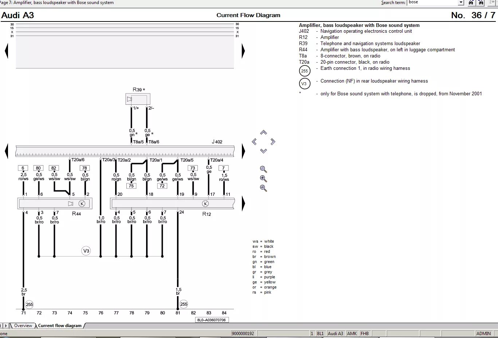Click the black arrow right of the R12 amplifier box
Image resolution: width=498 pixels, height=338 pixels.
(x=243, y=203)
